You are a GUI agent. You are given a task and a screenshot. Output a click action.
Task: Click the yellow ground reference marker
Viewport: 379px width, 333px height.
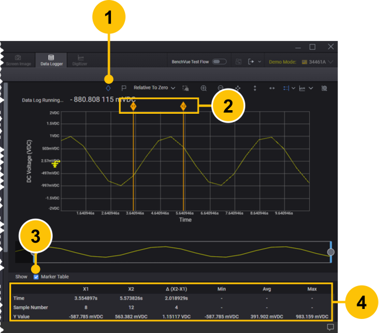point(55,164)
